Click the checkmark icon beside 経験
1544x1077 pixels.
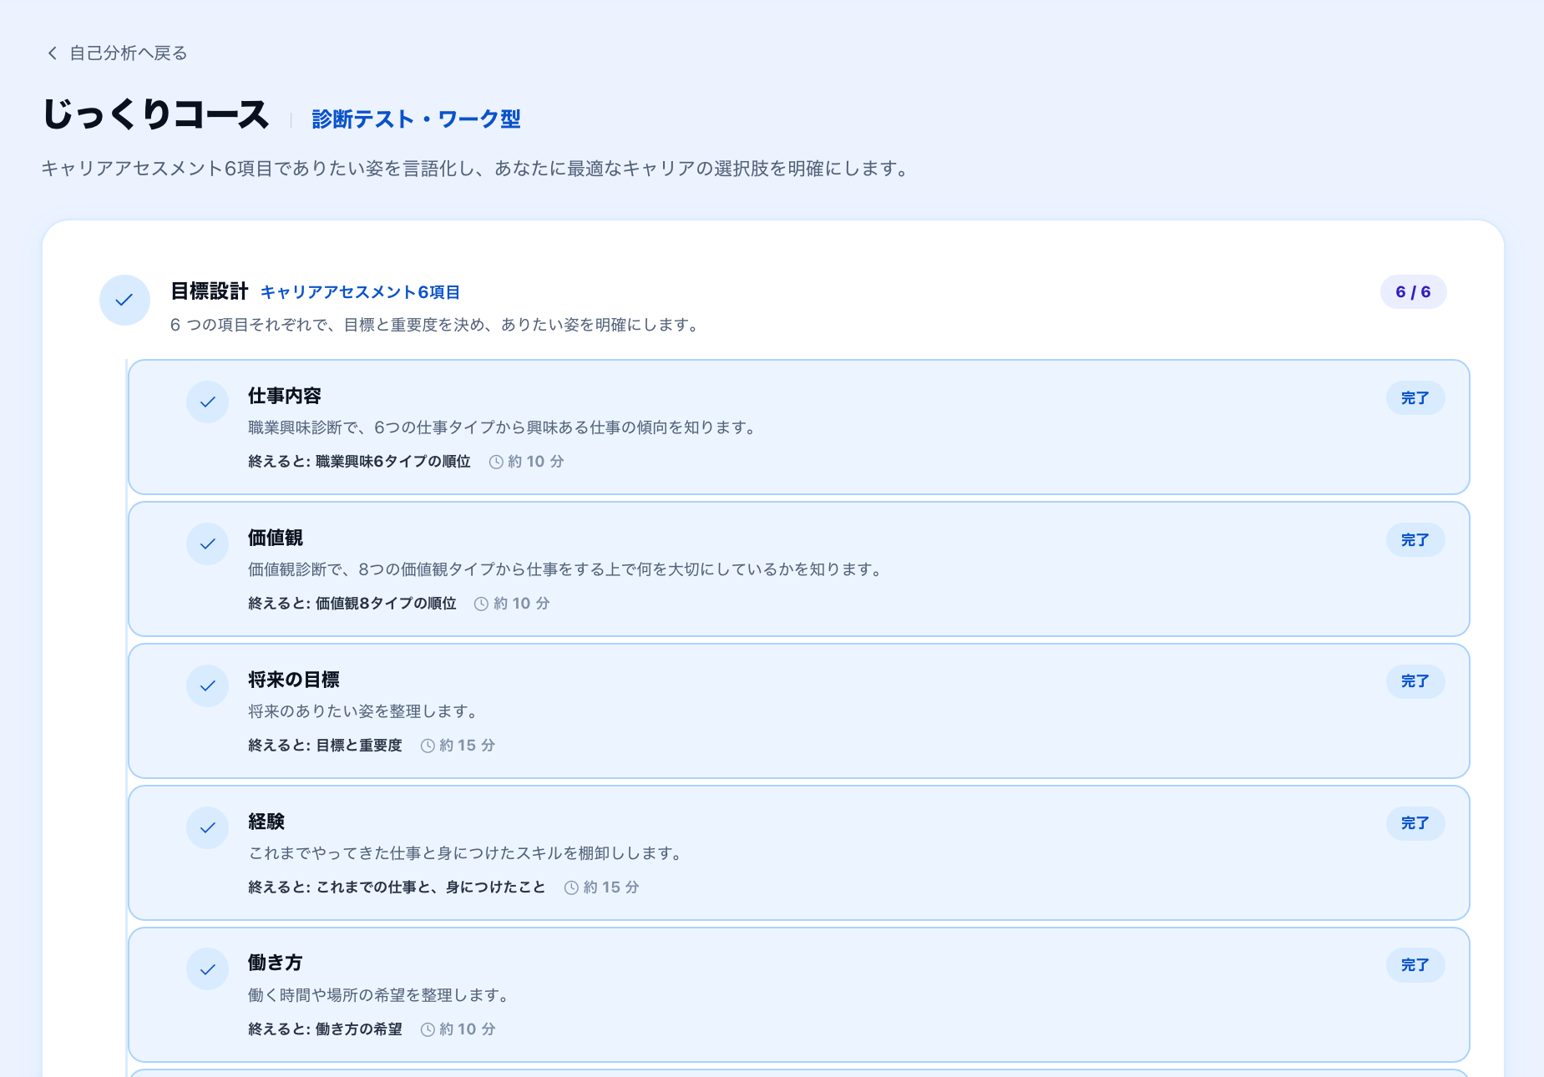(x=208, y=828)
